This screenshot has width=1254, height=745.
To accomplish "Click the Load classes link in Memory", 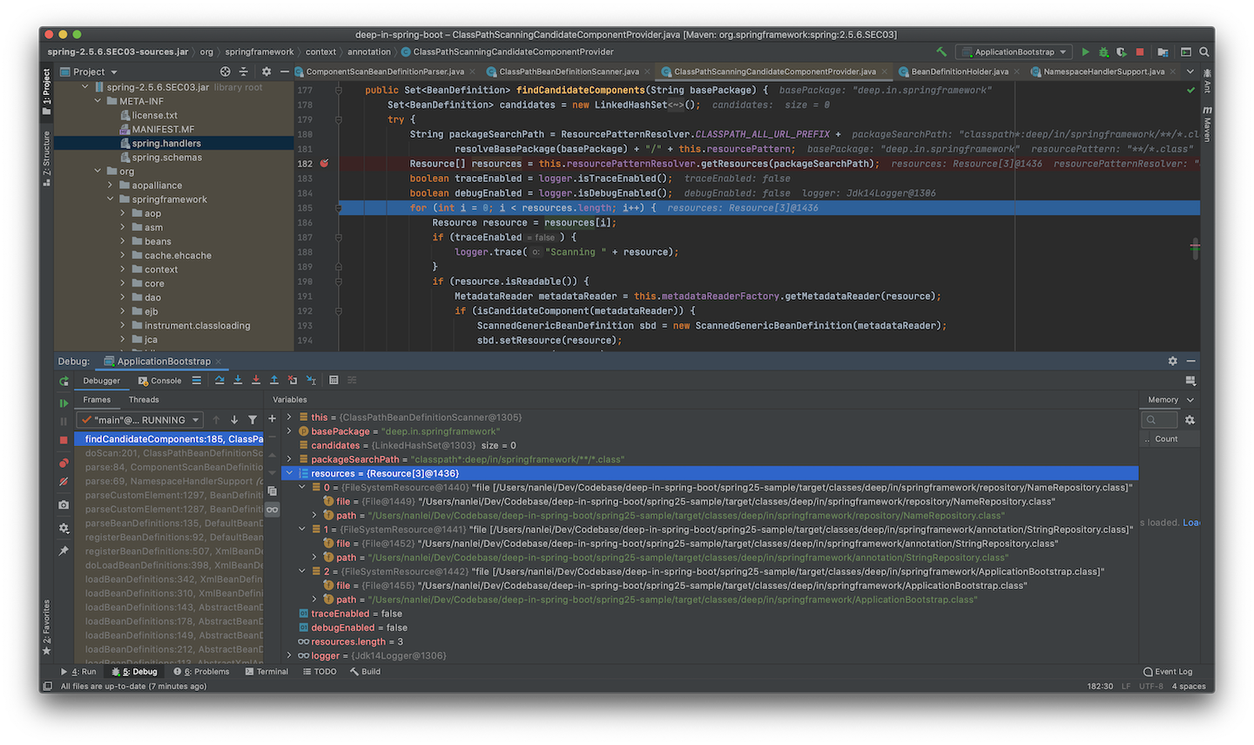I will [x=1190, y=523].
